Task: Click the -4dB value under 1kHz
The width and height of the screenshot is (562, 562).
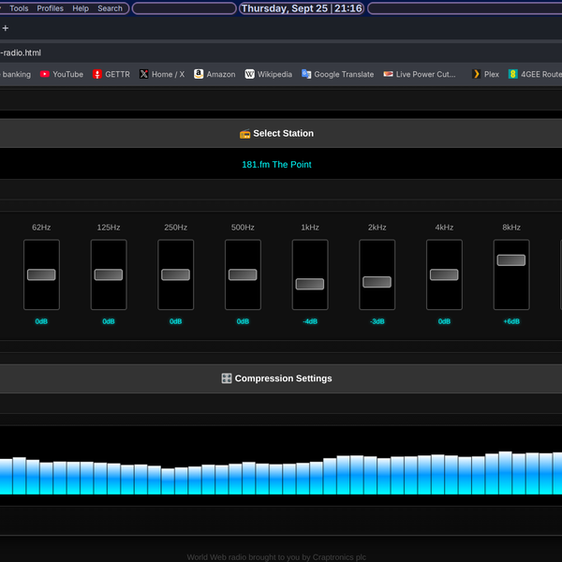Action: pos(310,321)
